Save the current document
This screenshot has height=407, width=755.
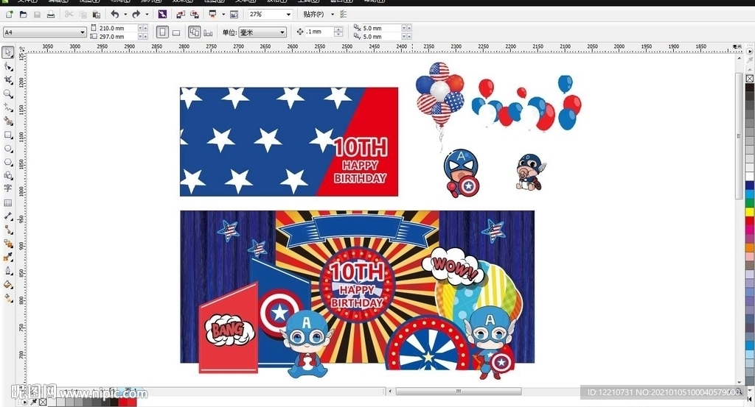coord(37,15)
